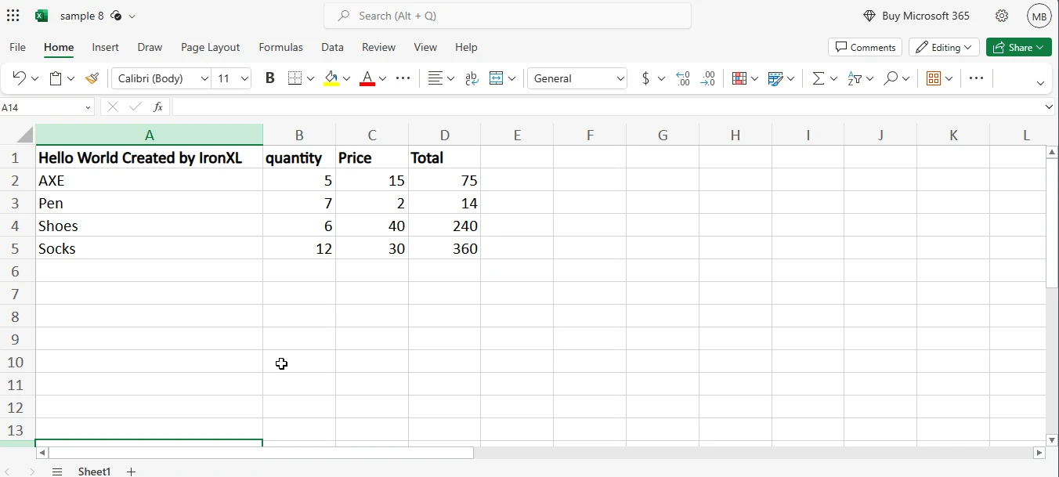
Task: Click the Buy Microsoft 365 link
Action: coord(916,16)
